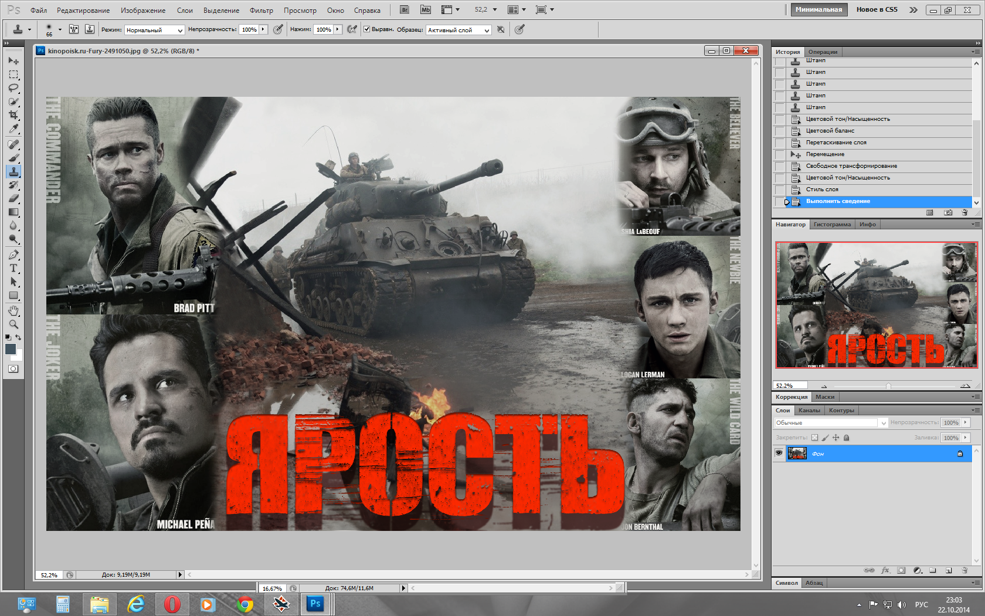
Task: Switch to the Каналы tab
Action: tap(809, 410)
